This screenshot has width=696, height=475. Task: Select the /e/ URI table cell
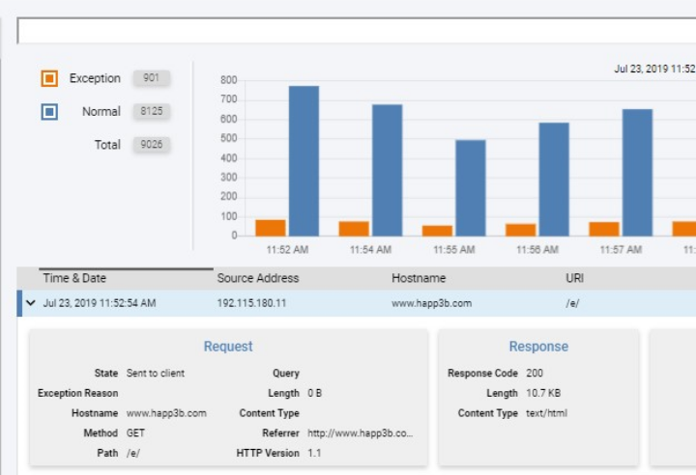point(572,303)
